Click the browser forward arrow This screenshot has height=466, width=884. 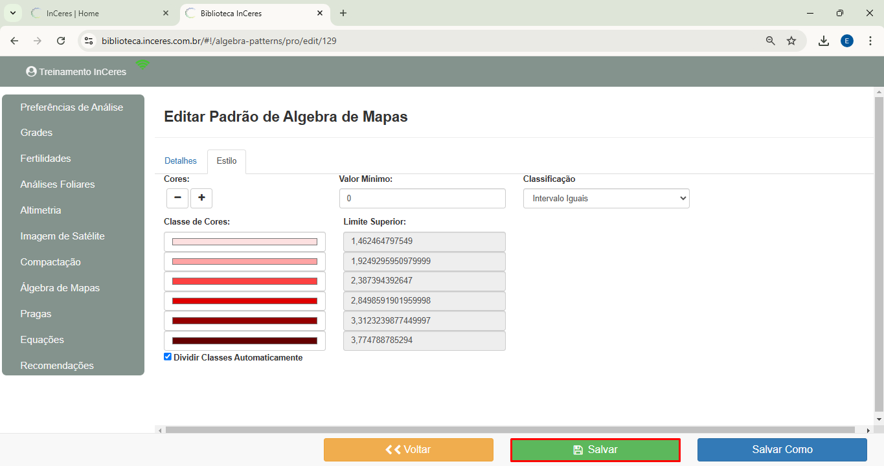click(x=38, y=41)
